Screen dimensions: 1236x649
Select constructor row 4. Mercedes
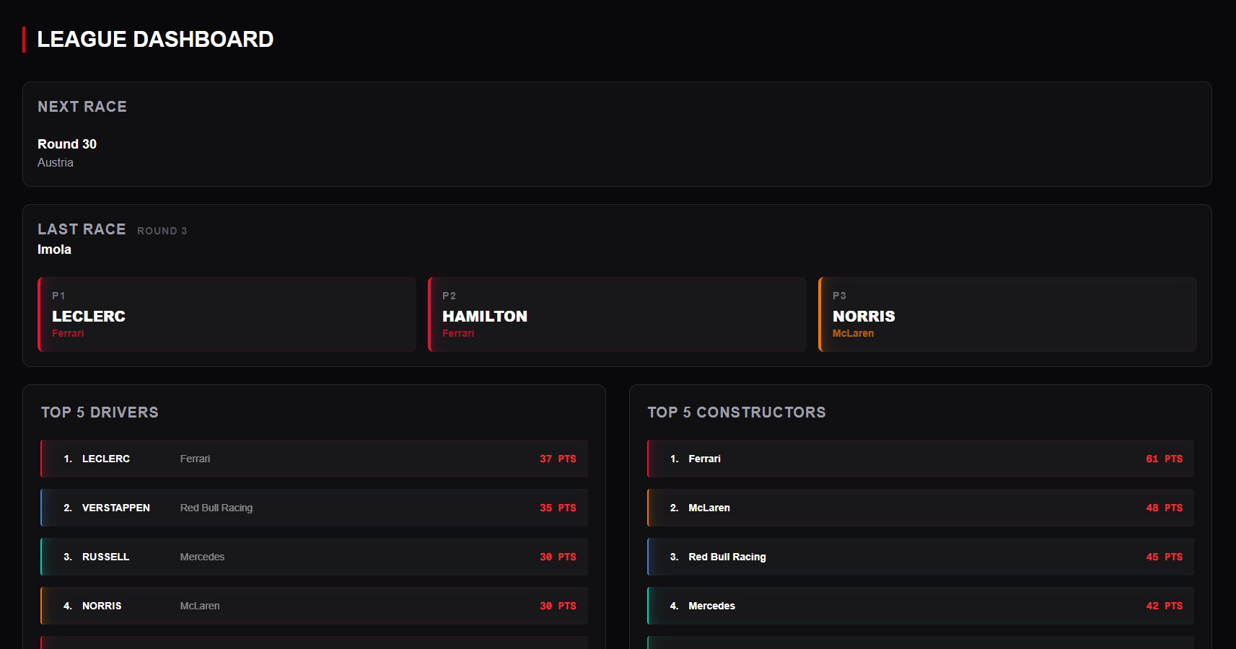pos(921,606)
